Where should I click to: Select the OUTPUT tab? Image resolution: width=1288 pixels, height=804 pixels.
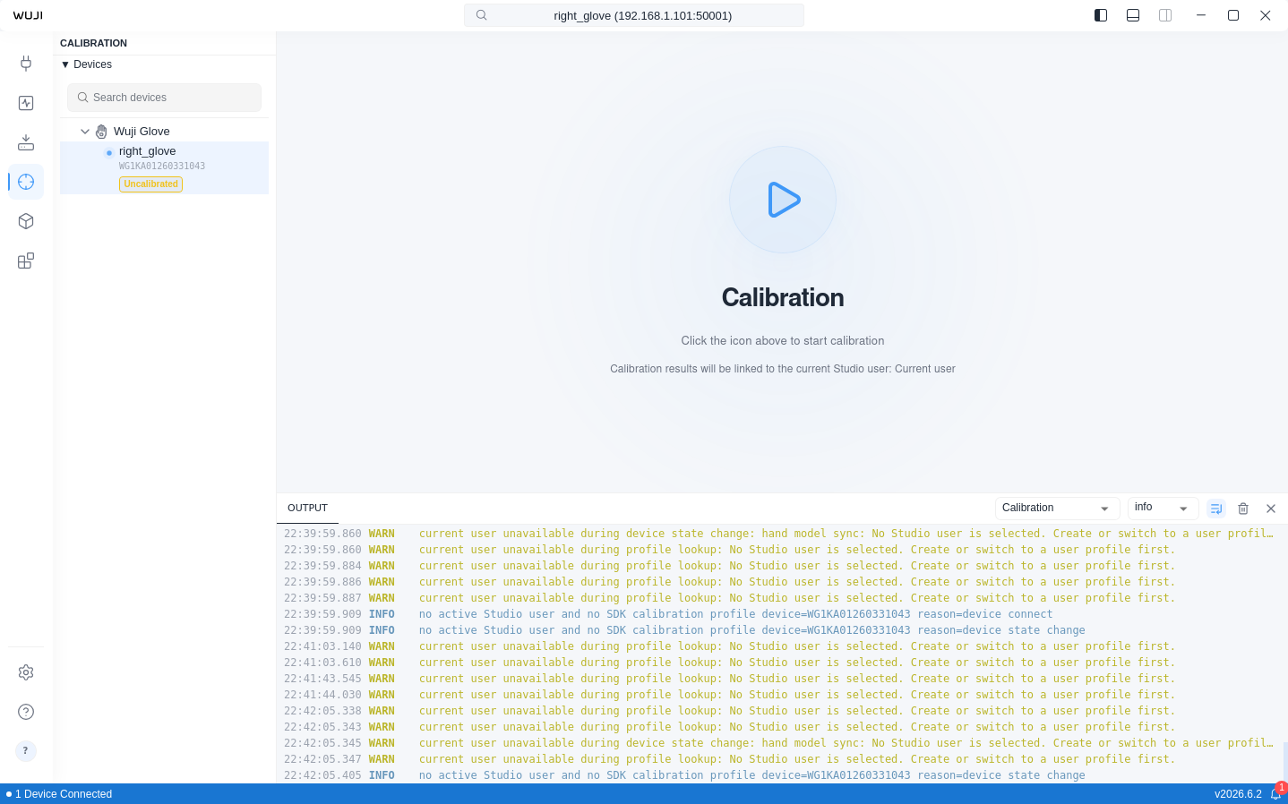(307, 508)
